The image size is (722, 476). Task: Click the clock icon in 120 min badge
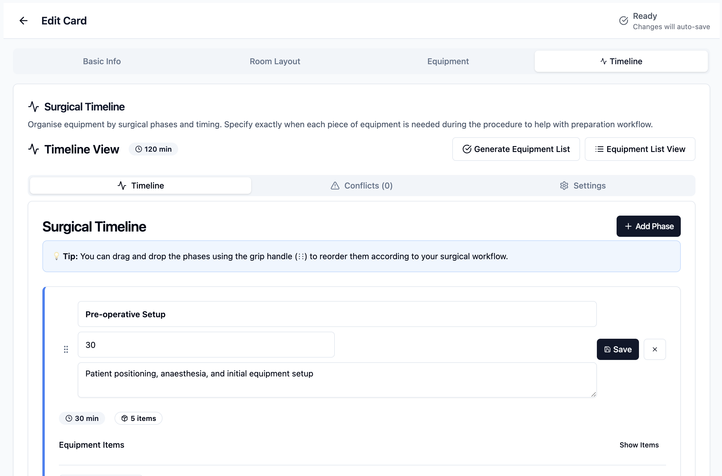(x=139, y=149)
